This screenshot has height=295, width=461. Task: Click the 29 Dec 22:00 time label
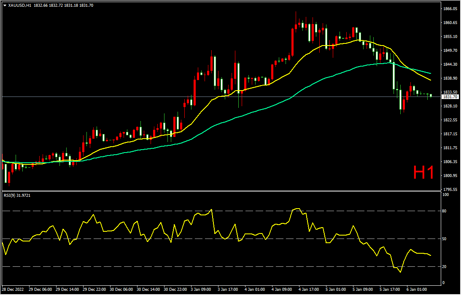point(94,290)
